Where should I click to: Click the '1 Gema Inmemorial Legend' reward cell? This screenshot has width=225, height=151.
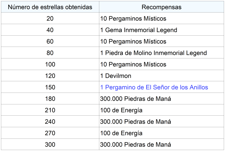(x=139, y=30)
